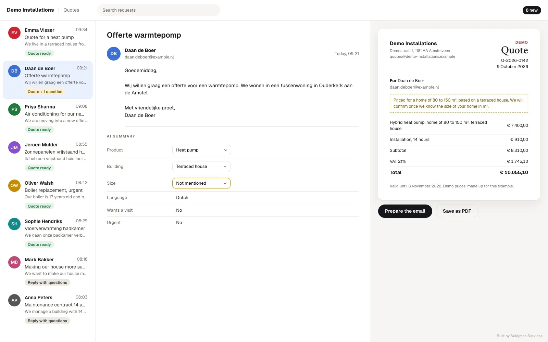The width and height of the screenshot is (548, 342).
Task: Open the Quotes tab in the header
Action: [x=71, y=10]
